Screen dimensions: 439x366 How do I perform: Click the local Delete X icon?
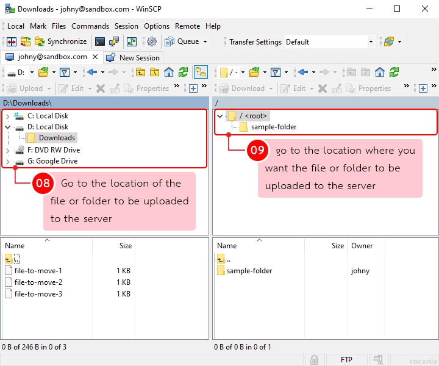pyautogui.click(x=100, y=88)
